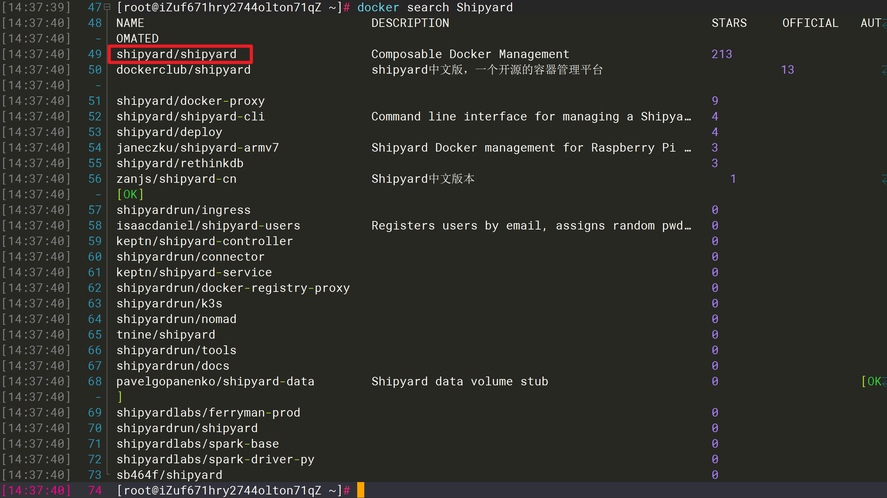The image size is (887, 498).
Task: Click the 14:37:39 timestamp on first line
Action: 36,7
